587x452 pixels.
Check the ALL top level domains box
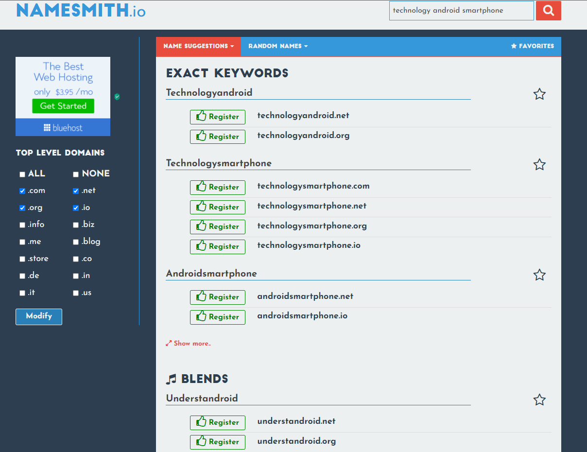point(22,174)
